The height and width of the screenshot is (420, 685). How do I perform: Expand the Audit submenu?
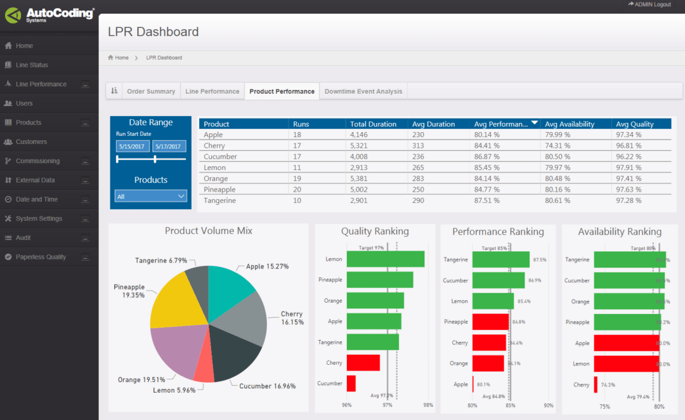85,238
